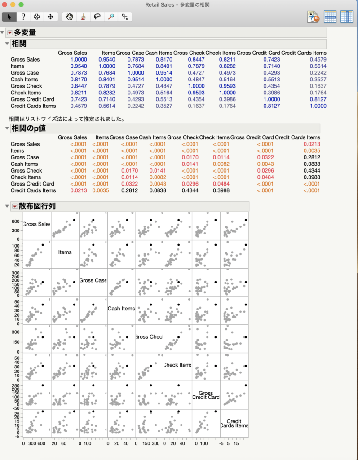Collapse the 相関のp値 section
Image resolution: width=358 pixels, height=460 pixels.
7,128
